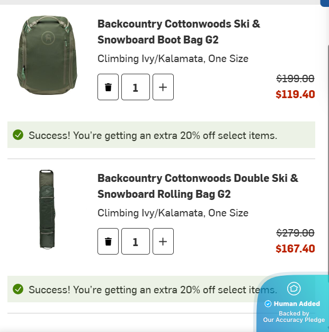Image resolution: width=329 pixels, height=332 pixels.
Task: Click the Boot Bag's Climbing Ivy/Kalamata variant text
Action: [173, 59]
